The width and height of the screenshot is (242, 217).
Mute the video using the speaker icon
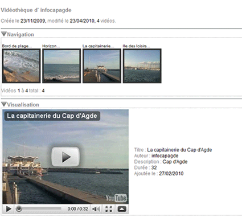(x=96, y=209)
